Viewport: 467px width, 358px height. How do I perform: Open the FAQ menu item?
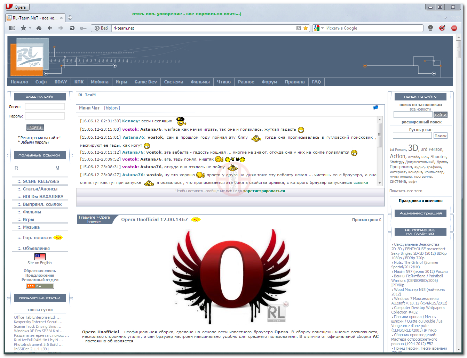coord(316,82)
